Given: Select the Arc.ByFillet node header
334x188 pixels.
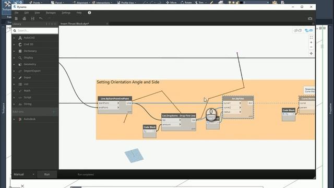Looking at the screenshot, I should pyautogui.click(x=238, y=99).
